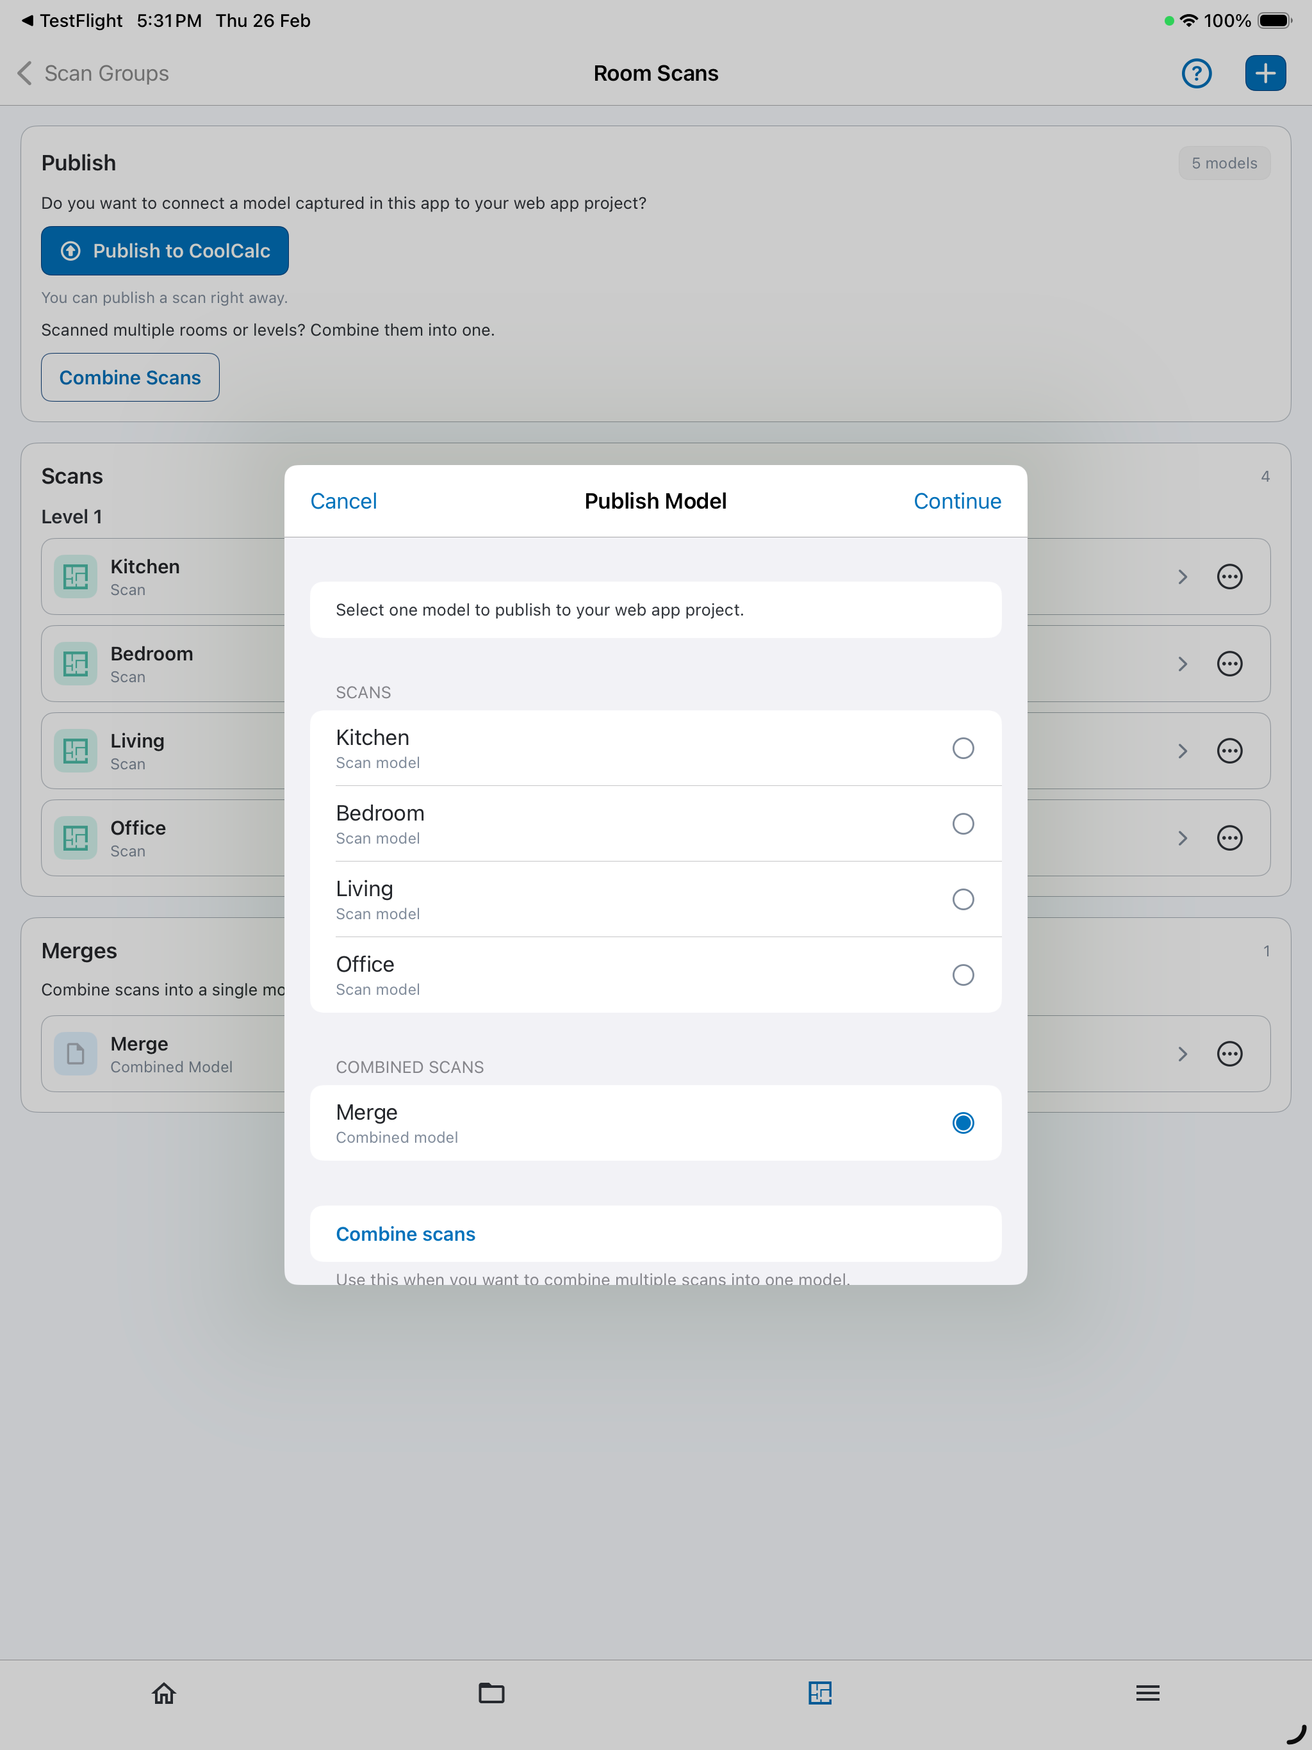Tap Continue in Publish Model dialog
This screenshot has height=1750, width=1312.
tap(958, 501)
